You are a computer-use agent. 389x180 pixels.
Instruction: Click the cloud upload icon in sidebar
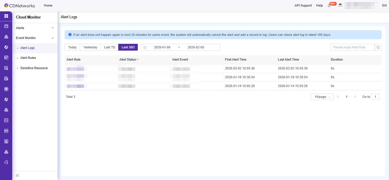(6, 162)
